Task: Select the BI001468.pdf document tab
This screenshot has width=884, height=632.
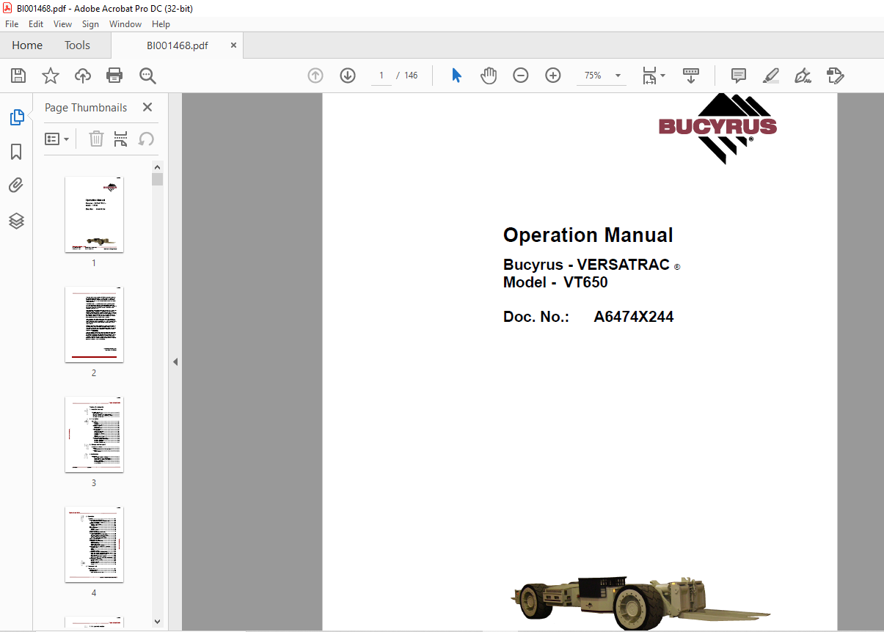Action: [x=177, y=45]
